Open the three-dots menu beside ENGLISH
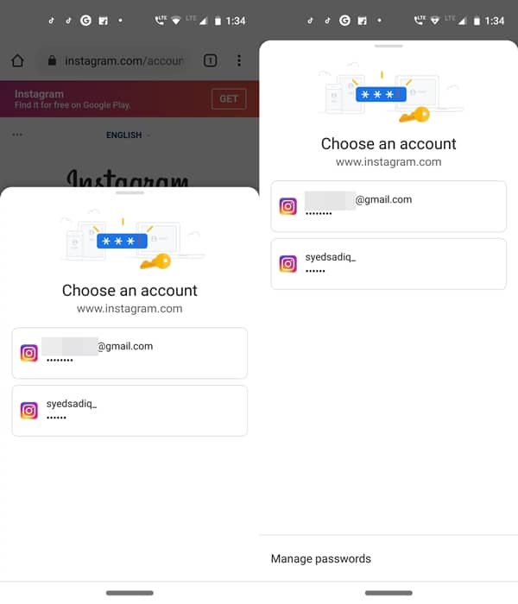 point(17,135)
